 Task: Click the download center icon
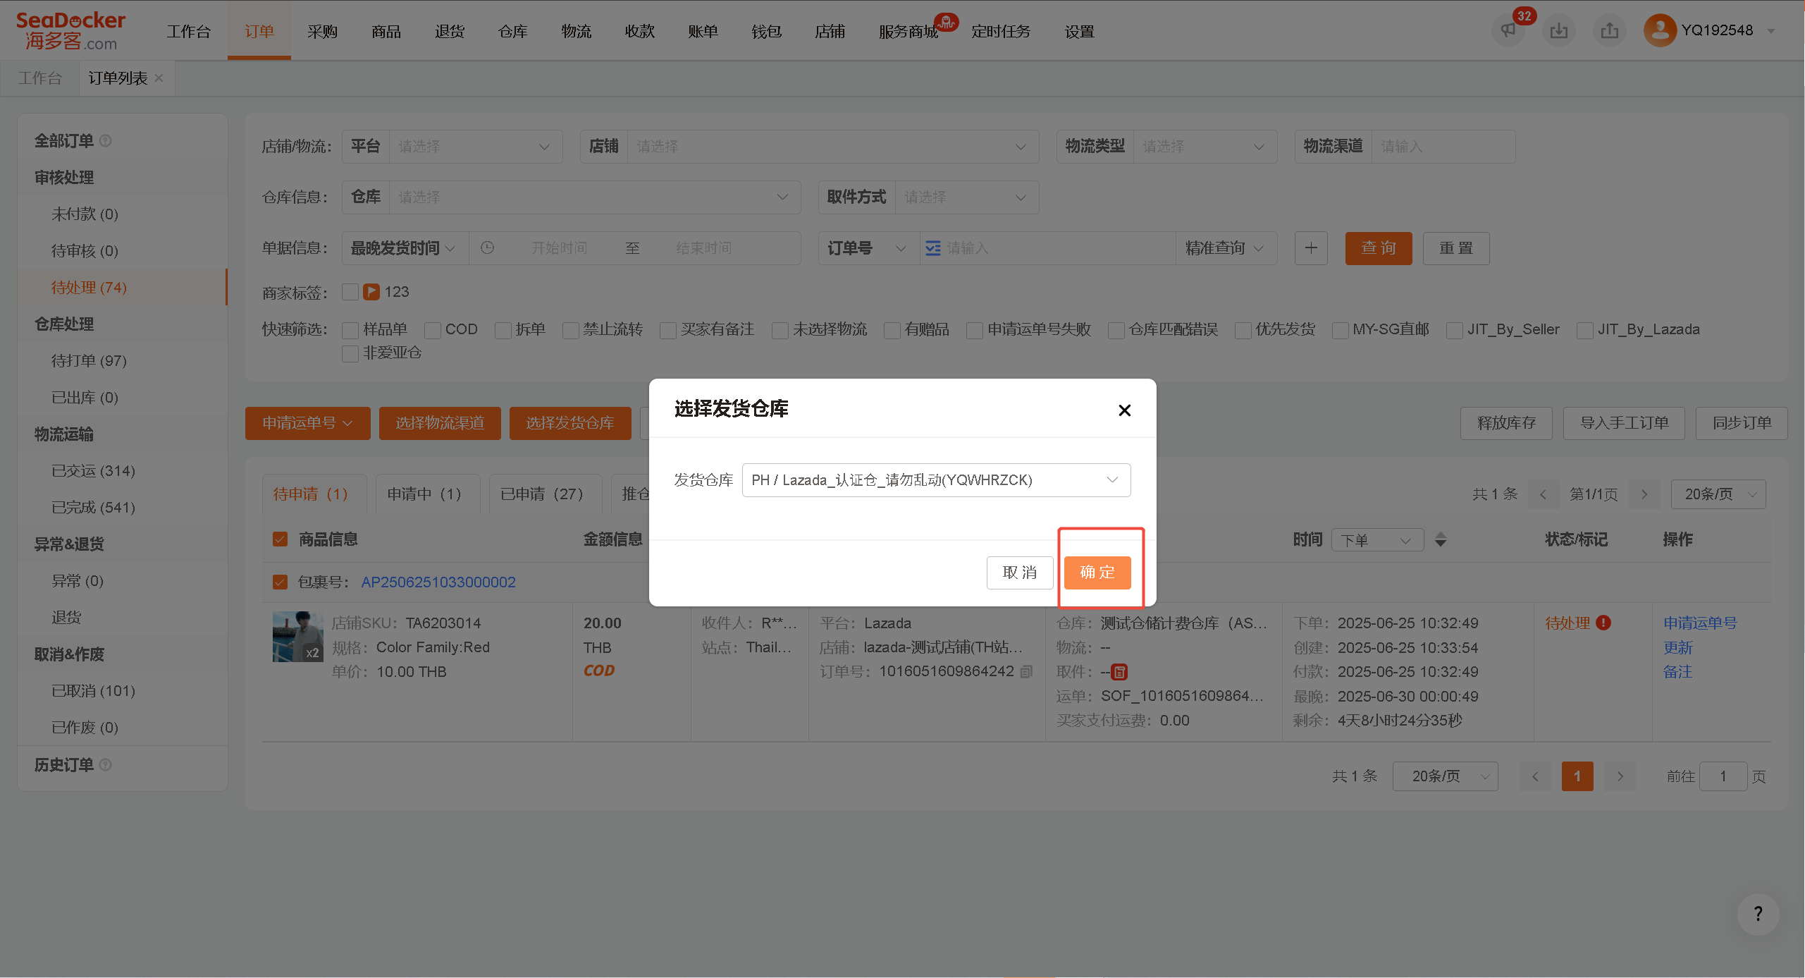click(1558, 31)
